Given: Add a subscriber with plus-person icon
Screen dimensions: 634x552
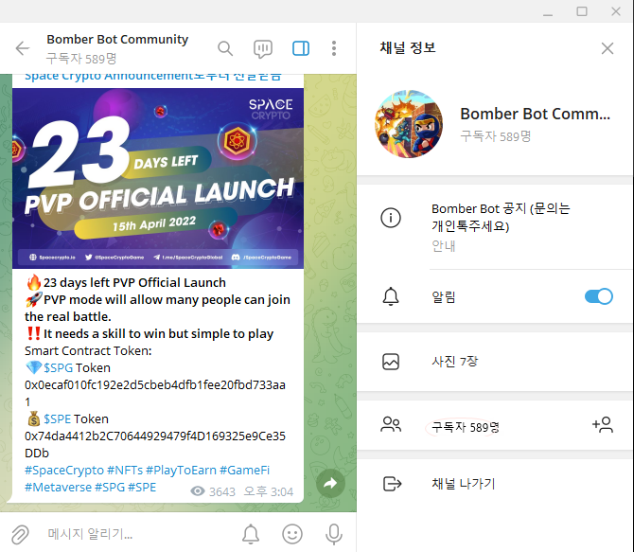Looking at the screenshot, I should pos(603,424).
